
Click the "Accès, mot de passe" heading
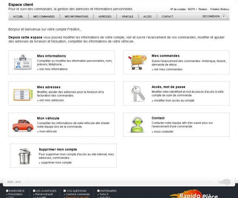pos(168,87)
